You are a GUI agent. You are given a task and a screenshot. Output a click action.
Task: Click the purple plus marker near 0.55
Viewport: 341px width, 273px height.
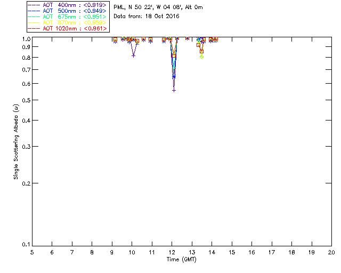tap(174, 91)
